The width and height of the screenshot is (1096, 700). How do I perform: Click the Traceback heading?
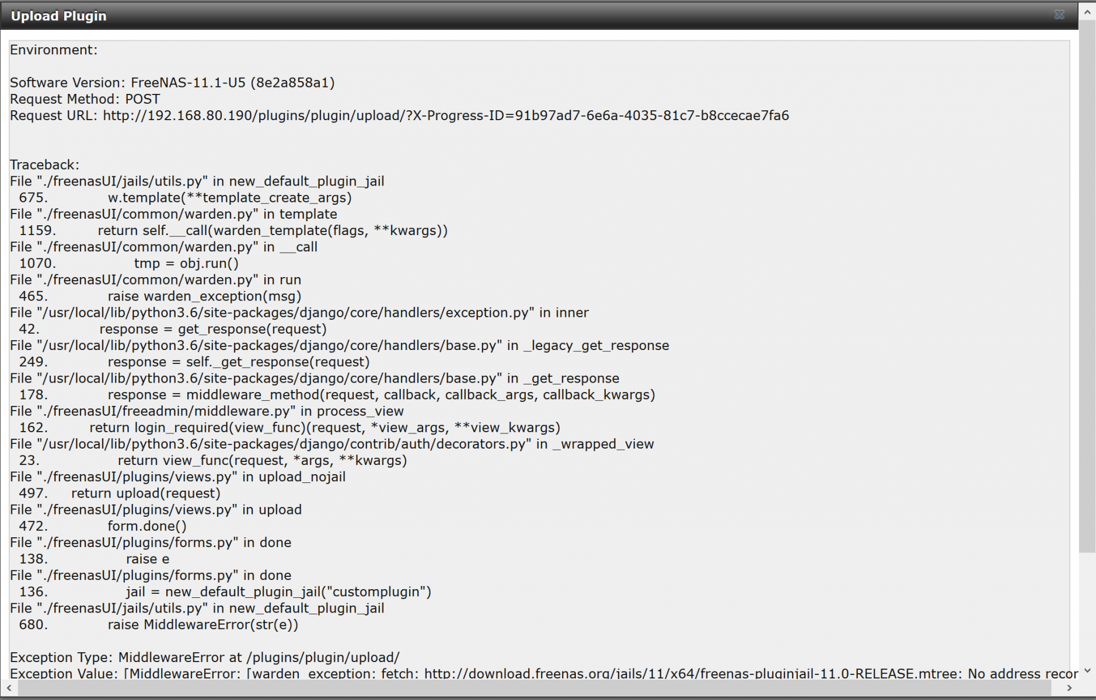pyautogui.click(x=44, y=164)
